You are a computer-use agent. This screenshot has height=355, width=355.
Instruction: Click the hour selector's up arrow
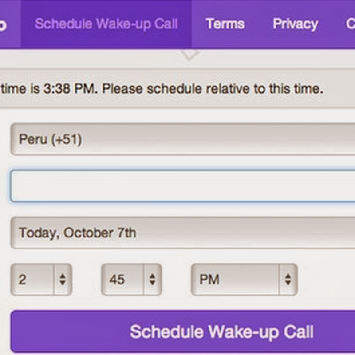tap(63, 276)
